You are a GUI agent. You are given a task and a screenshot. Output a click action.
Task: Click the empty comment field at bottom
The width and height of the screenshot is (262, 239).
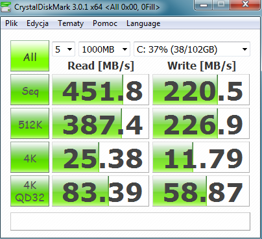point(130,221)
